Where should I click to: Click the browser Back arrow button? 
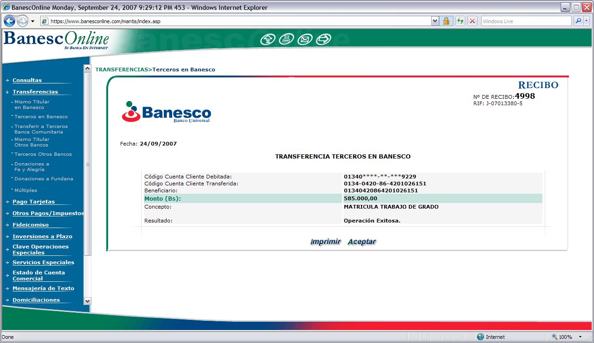click(9, 21)
